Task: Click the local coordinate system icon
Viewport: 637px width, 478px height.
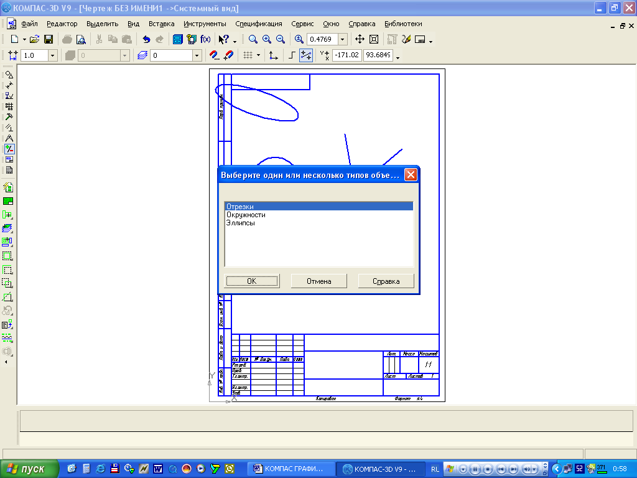Action: (x=274, y=55)
